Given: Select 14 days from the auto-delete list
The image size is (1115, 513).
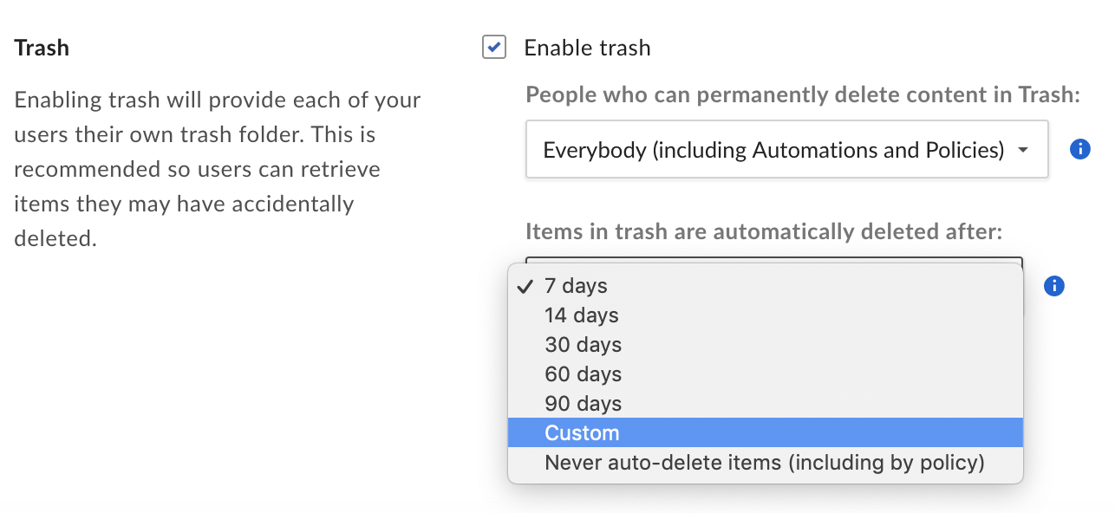Looking at the screenshot, I should [581, 315].
